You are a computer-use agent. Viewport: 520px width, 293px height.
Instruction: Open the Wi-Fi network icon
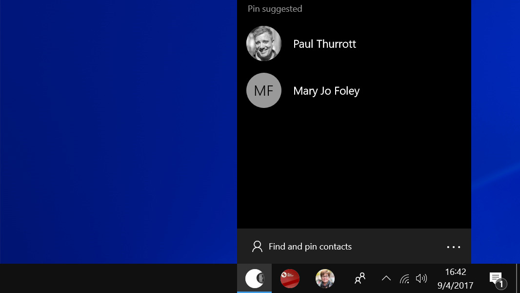404,278
